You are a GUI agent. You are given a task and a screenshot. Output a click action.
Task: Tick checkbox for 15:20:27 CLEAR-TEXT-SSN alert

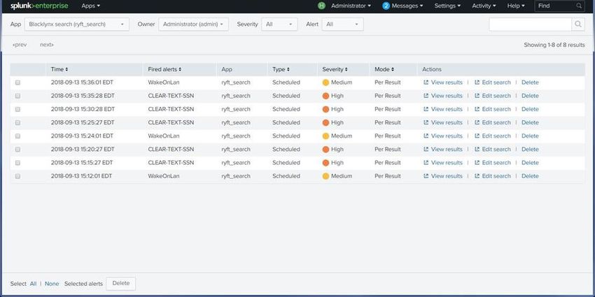(17, 150)
